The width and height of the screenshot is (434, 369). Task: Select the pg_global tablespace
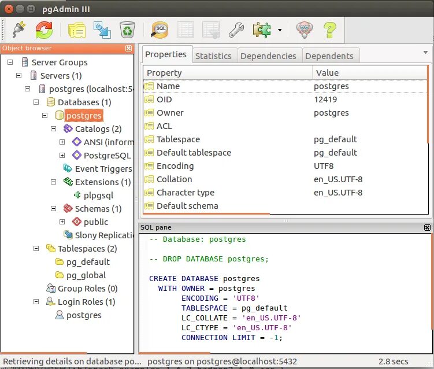coord(86,275)
